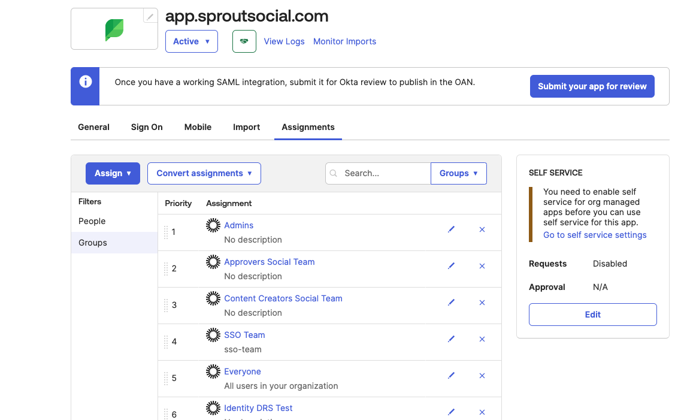Viewport: 681px width, 420px height.
Task: Remove the Approvers Social Team assignment
Action: pos(482,266)
